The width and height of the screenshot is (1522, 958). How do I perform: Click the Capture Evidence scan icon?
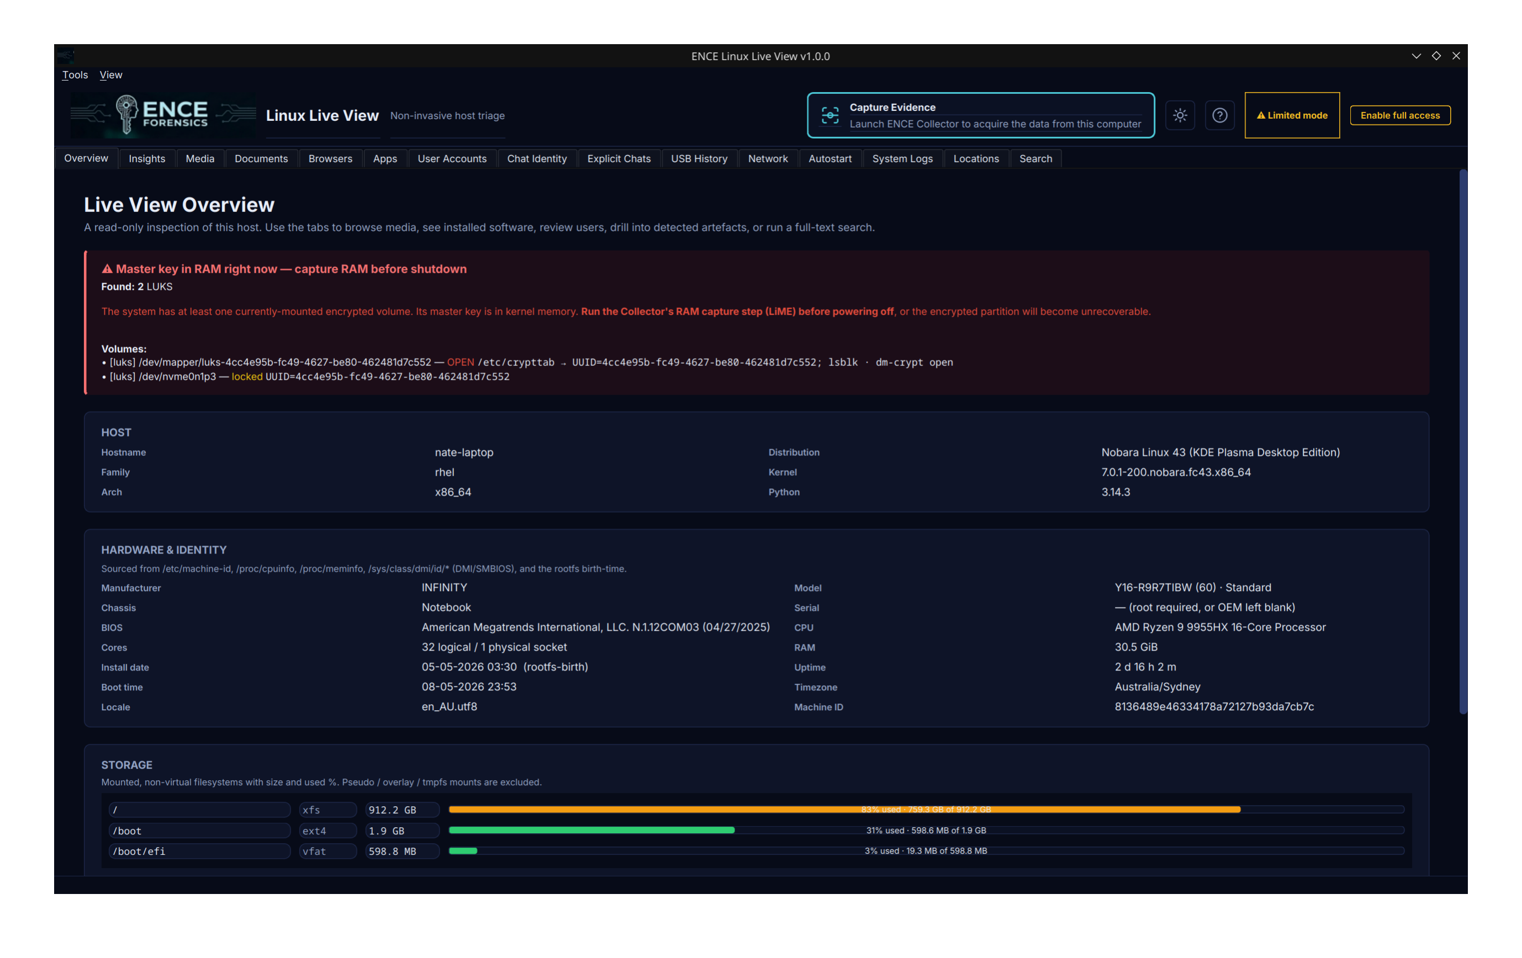click(x=830, y=115)
